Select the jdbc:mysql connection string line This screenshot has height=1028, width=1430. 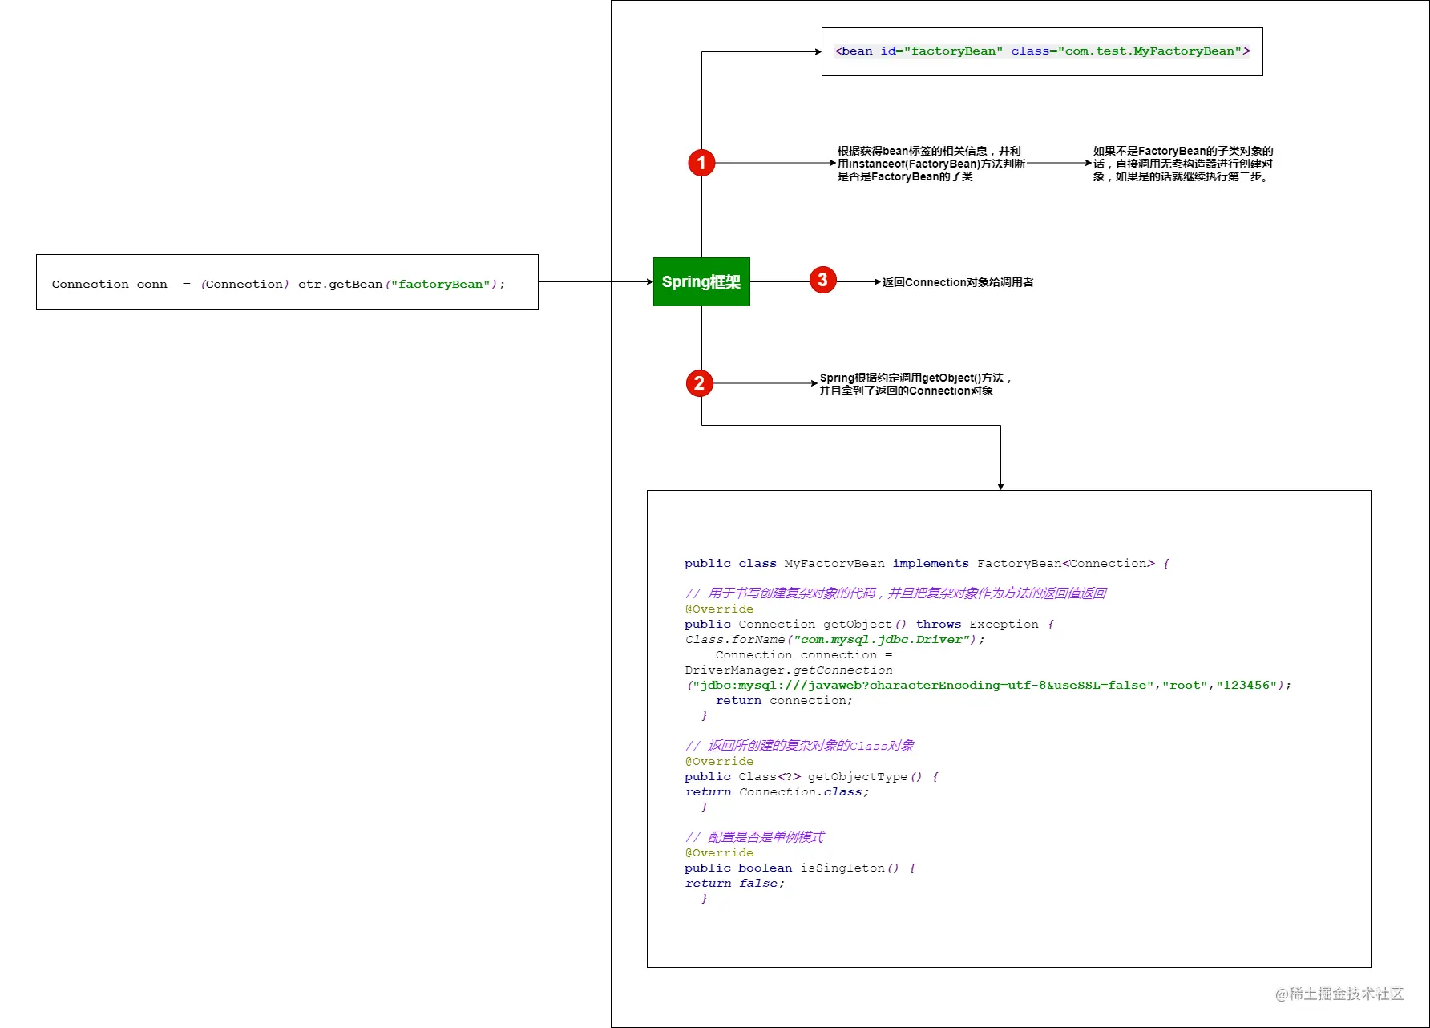(x=988, y=686)
